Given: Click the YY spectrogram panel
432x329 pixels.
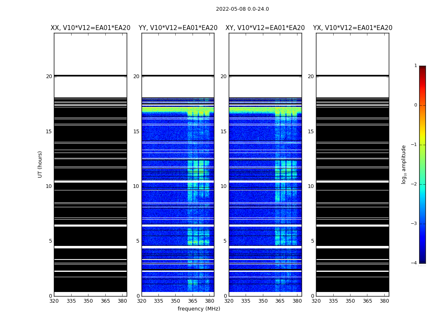Looking at the screenshot, I should 178,164.
